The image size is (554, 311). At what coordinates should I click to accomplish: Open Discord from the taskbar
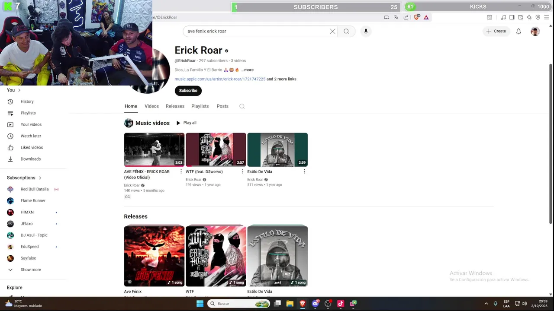316,304
